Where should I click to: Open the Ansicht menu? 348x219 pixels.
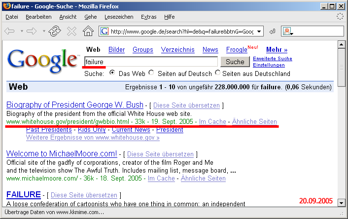coord(68,17)
